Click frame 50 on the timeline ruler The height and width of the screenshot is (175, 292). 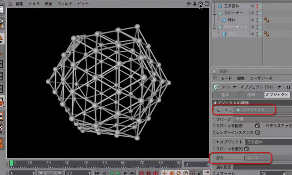pyautogui.click(x=104, y=163)
